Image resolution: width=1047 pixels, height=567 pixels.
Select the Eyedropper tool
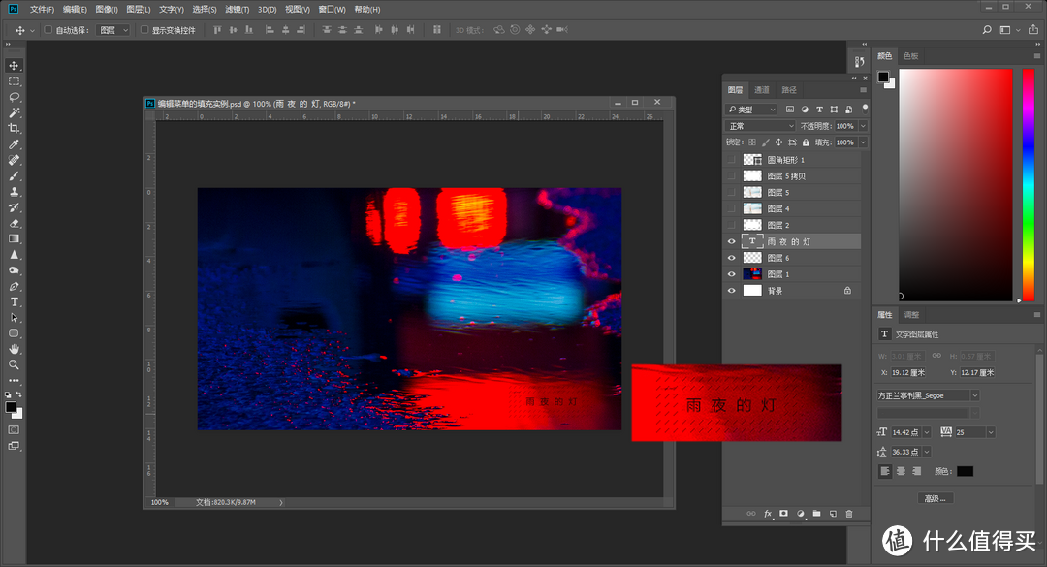tap(14, 146)
